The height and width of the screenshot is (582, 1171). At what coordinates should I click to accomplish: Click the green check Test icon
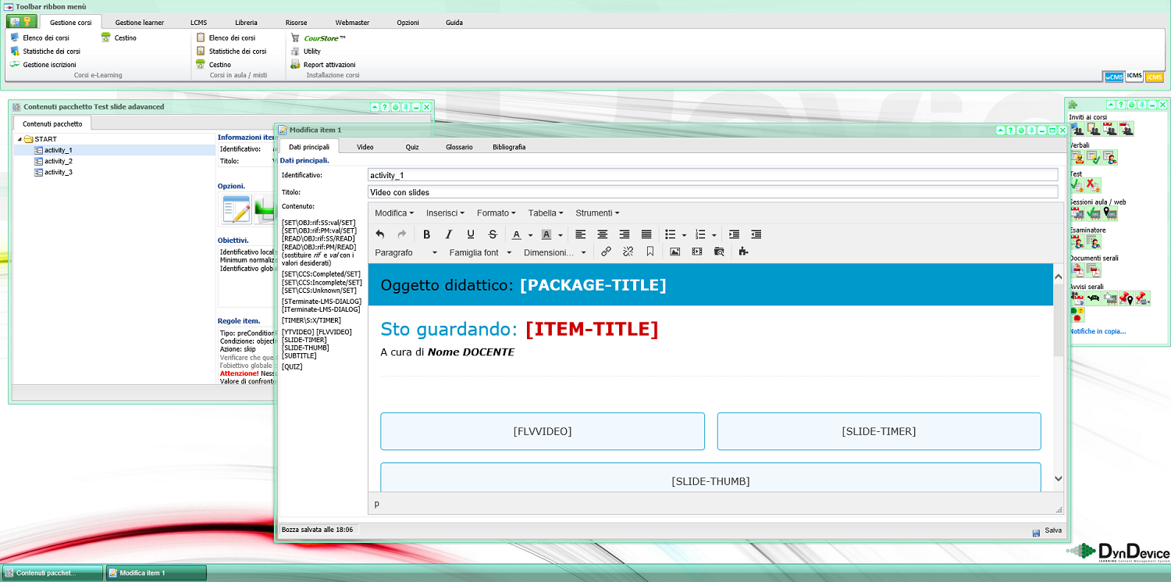point(1077,186)
